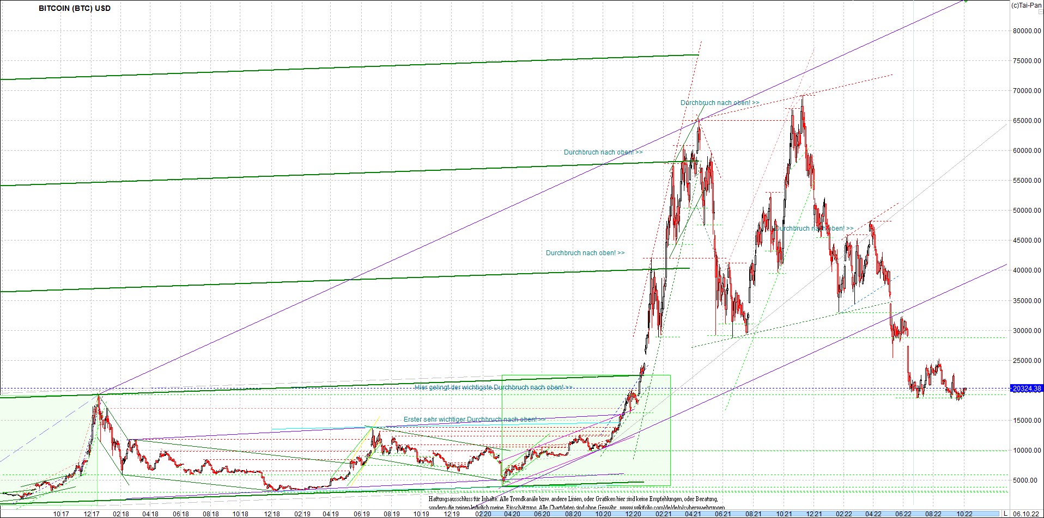This screenshot has width=1044, height=518.
Task: Click the BITCOIN (BTC) USD chart title
Action: pyautogui.click(x=75, y=8)
